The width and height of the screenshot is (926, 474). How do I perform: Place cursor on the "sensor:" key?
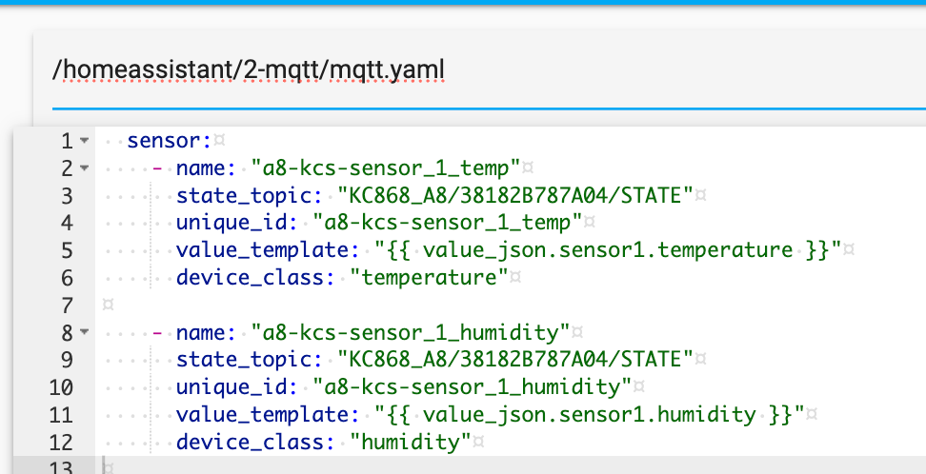[x=169, y=142]
